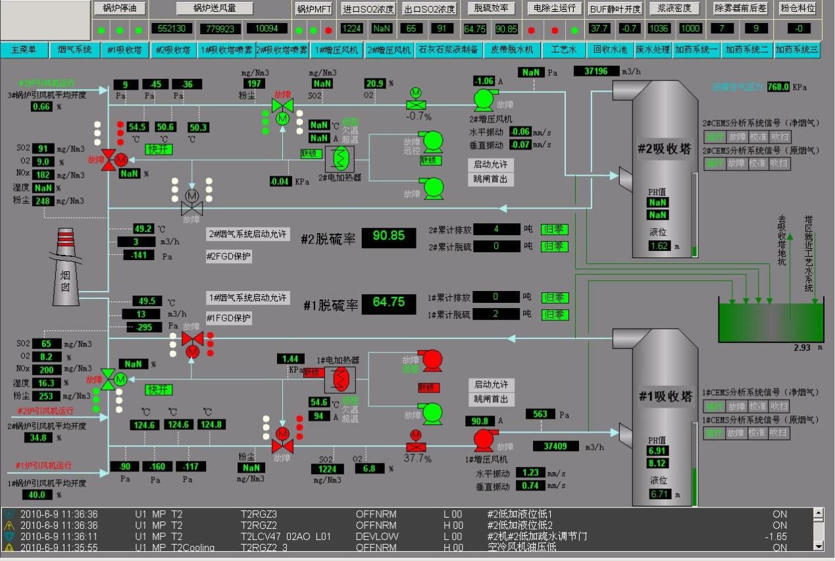Click the 2#增压风机 green booster fan icon
Screen dimensions: 835x561
(x=484, y=99)
